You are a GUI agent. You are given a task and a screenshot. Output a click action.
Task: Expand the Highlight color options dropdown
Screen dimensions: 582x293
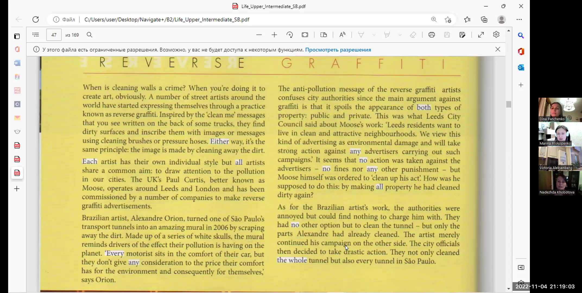point(400,35)
